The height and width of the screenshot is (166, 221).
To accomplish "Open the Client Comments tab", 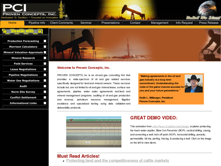I will [61, 23].
